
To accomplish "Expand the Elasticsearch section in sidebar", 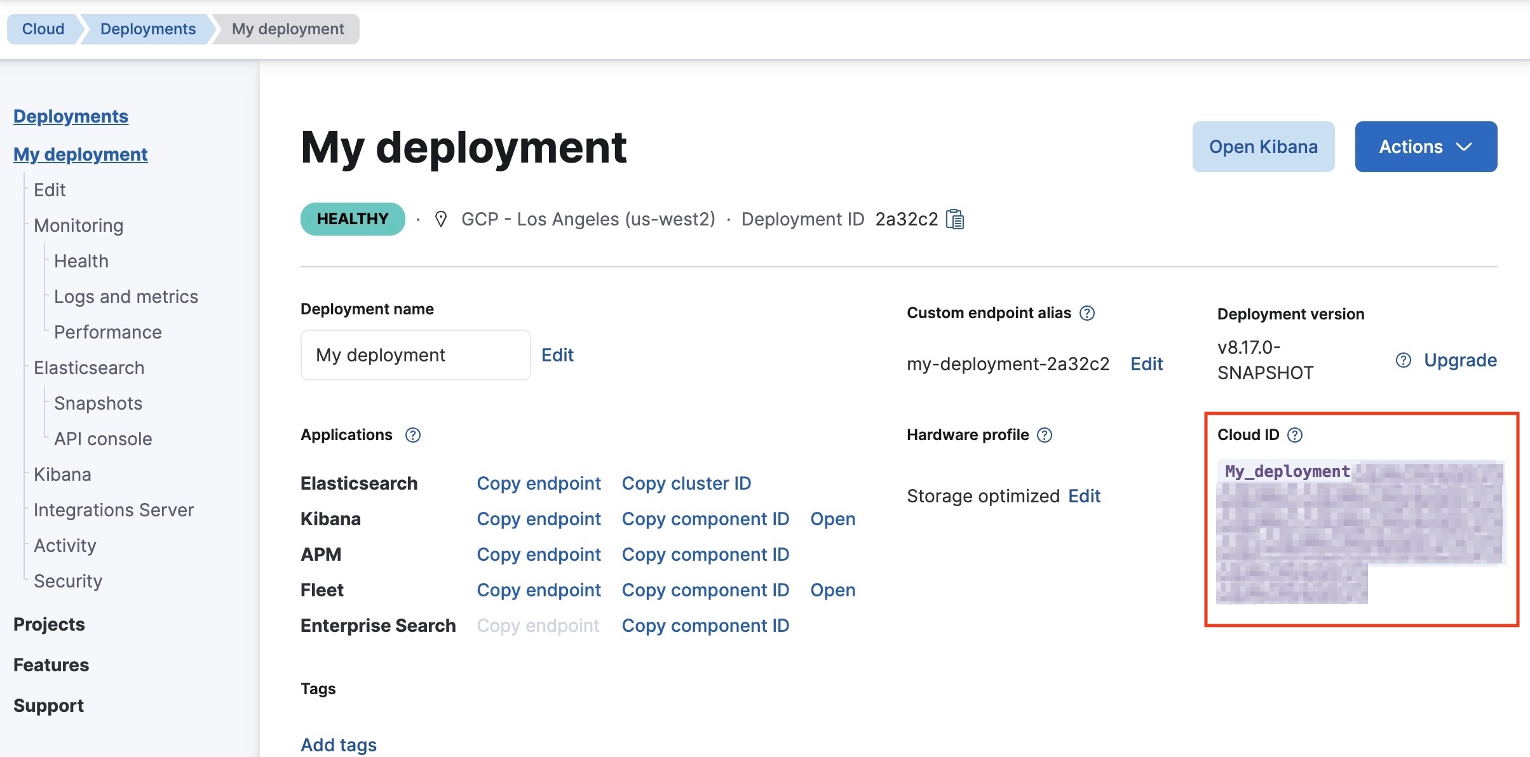I will [89, 367].
